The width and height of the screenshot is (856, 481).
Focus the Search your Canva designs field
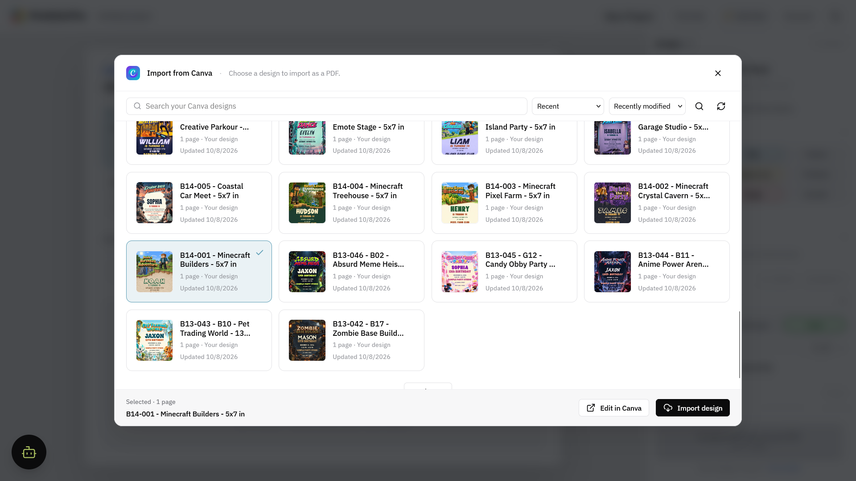pos(326,106)
